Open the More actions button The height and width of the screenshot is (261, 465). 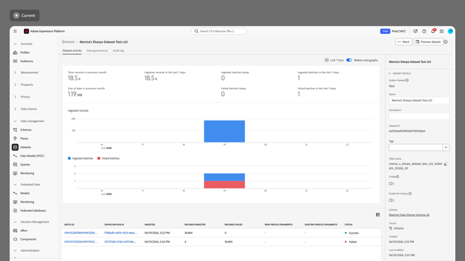404,42
